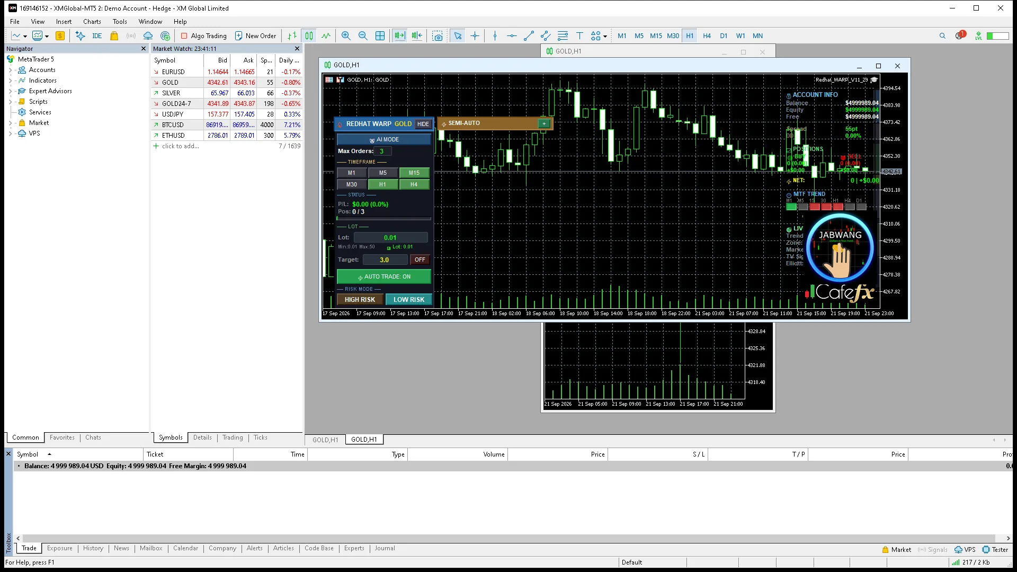This screenshot has width=1017, height=572.
Task: Expand the Scripts node in Navigator
Action: [x=10, y=102]
